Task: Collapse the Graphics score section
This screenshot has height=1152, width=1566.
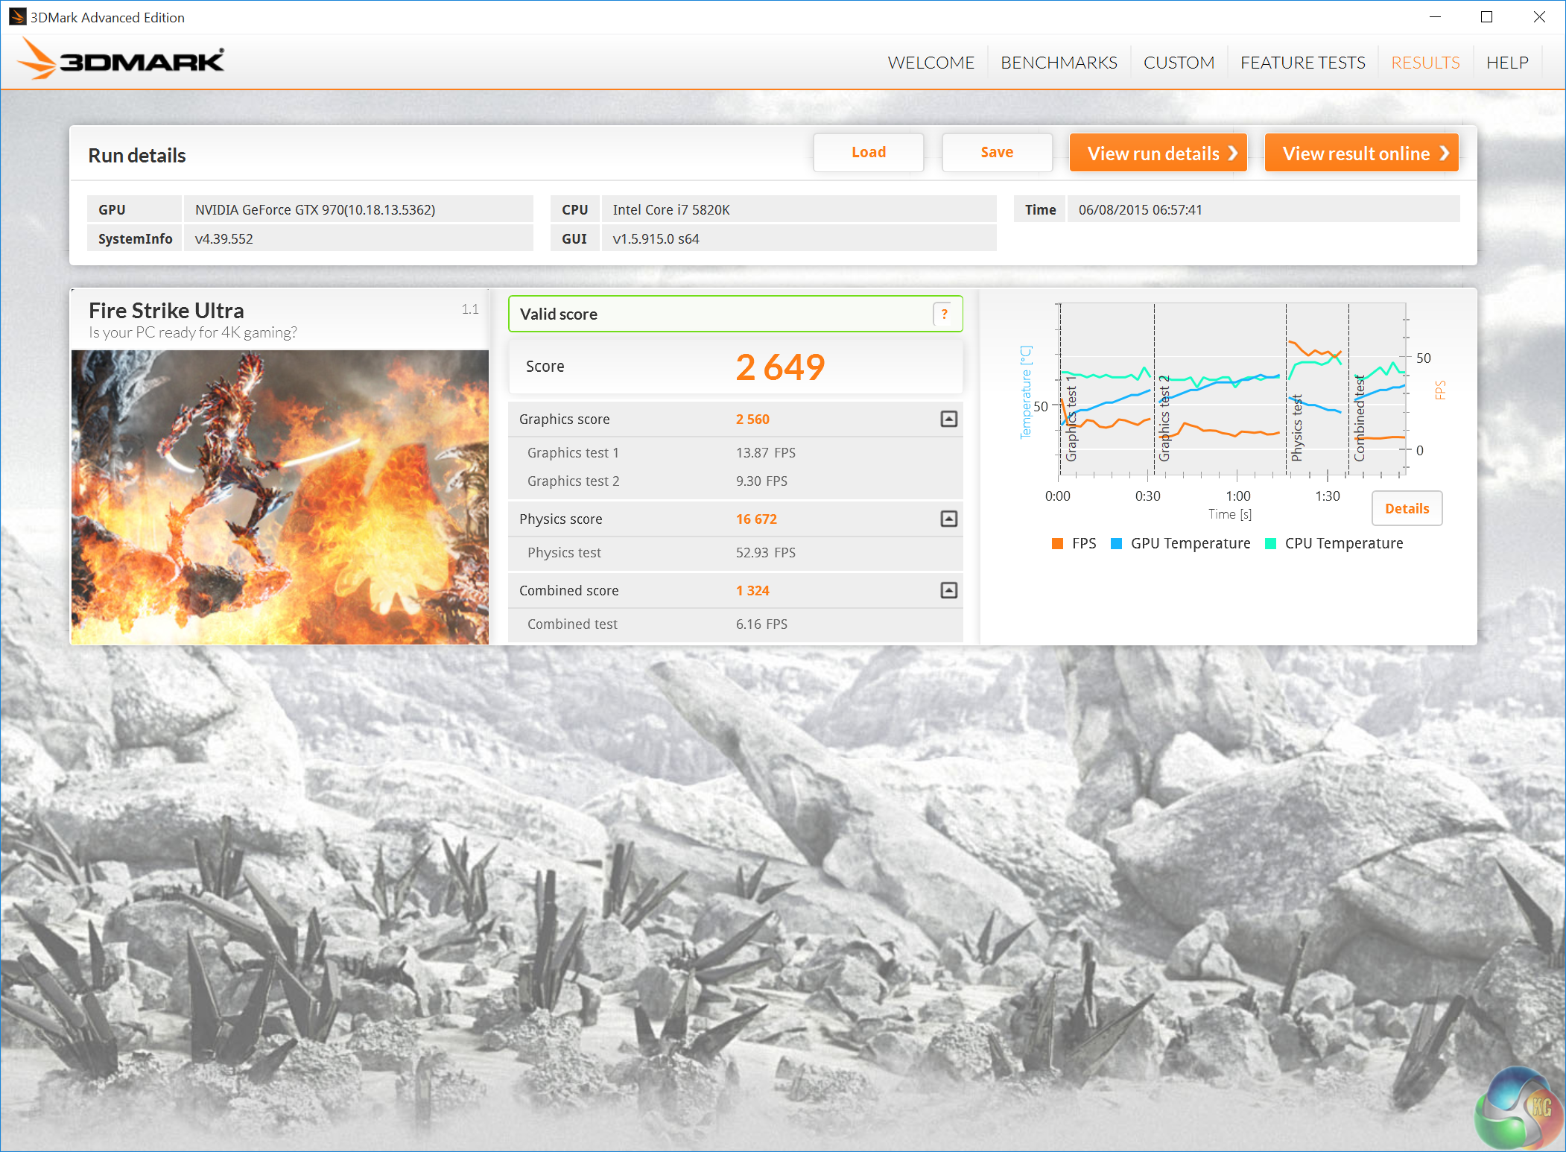Action: [x=948, y=420]
